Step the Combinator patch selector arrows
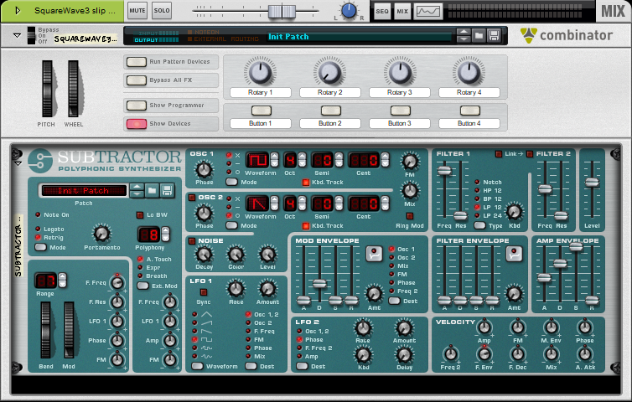The width and height of the screenshot is (632, 402). click(464, 36)
